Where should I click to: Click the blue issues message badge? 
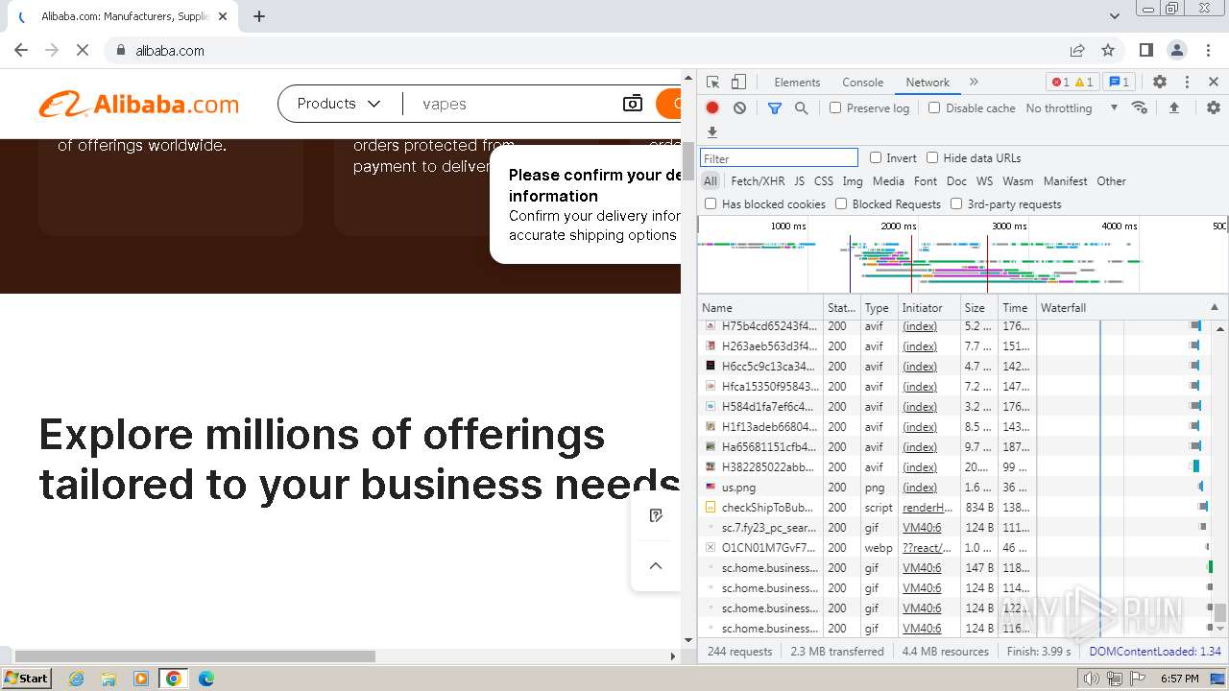pos(1119,83)
